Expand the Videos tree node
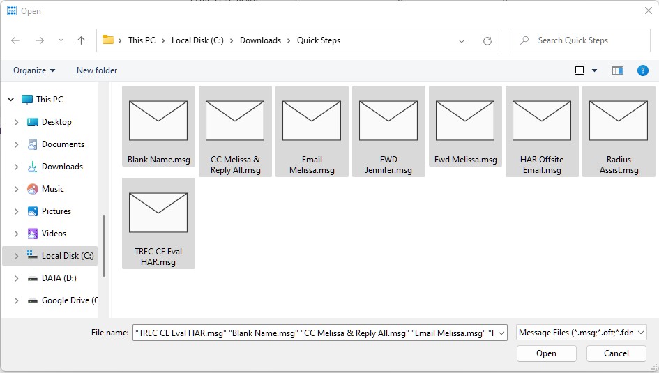This screenshot has width=659, height=373. [17, 234]
